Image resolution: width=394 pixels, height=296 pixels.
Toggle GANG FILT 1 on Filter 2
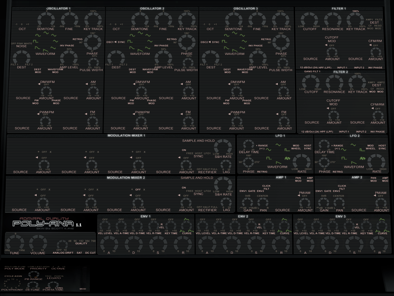pos(312,71)
